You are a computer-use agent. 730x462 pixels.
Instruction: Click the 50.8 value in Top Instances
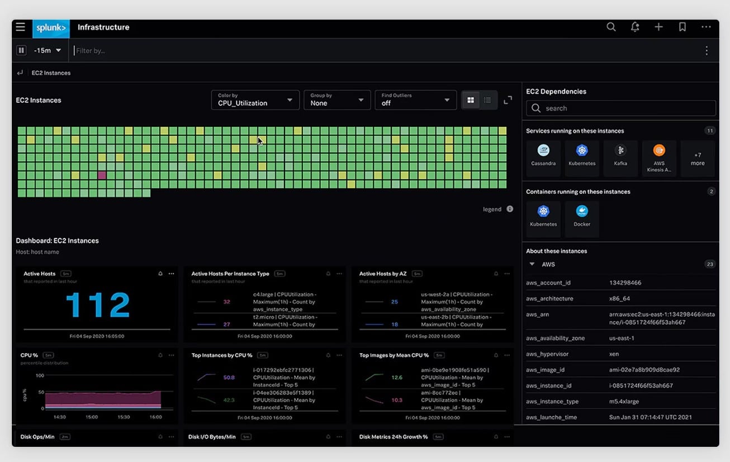229,378
